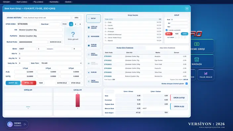Click the DEMO user avatar
The width and height of the screenshot is (233, 131).
pyautogui.click(x=10, y=124)
